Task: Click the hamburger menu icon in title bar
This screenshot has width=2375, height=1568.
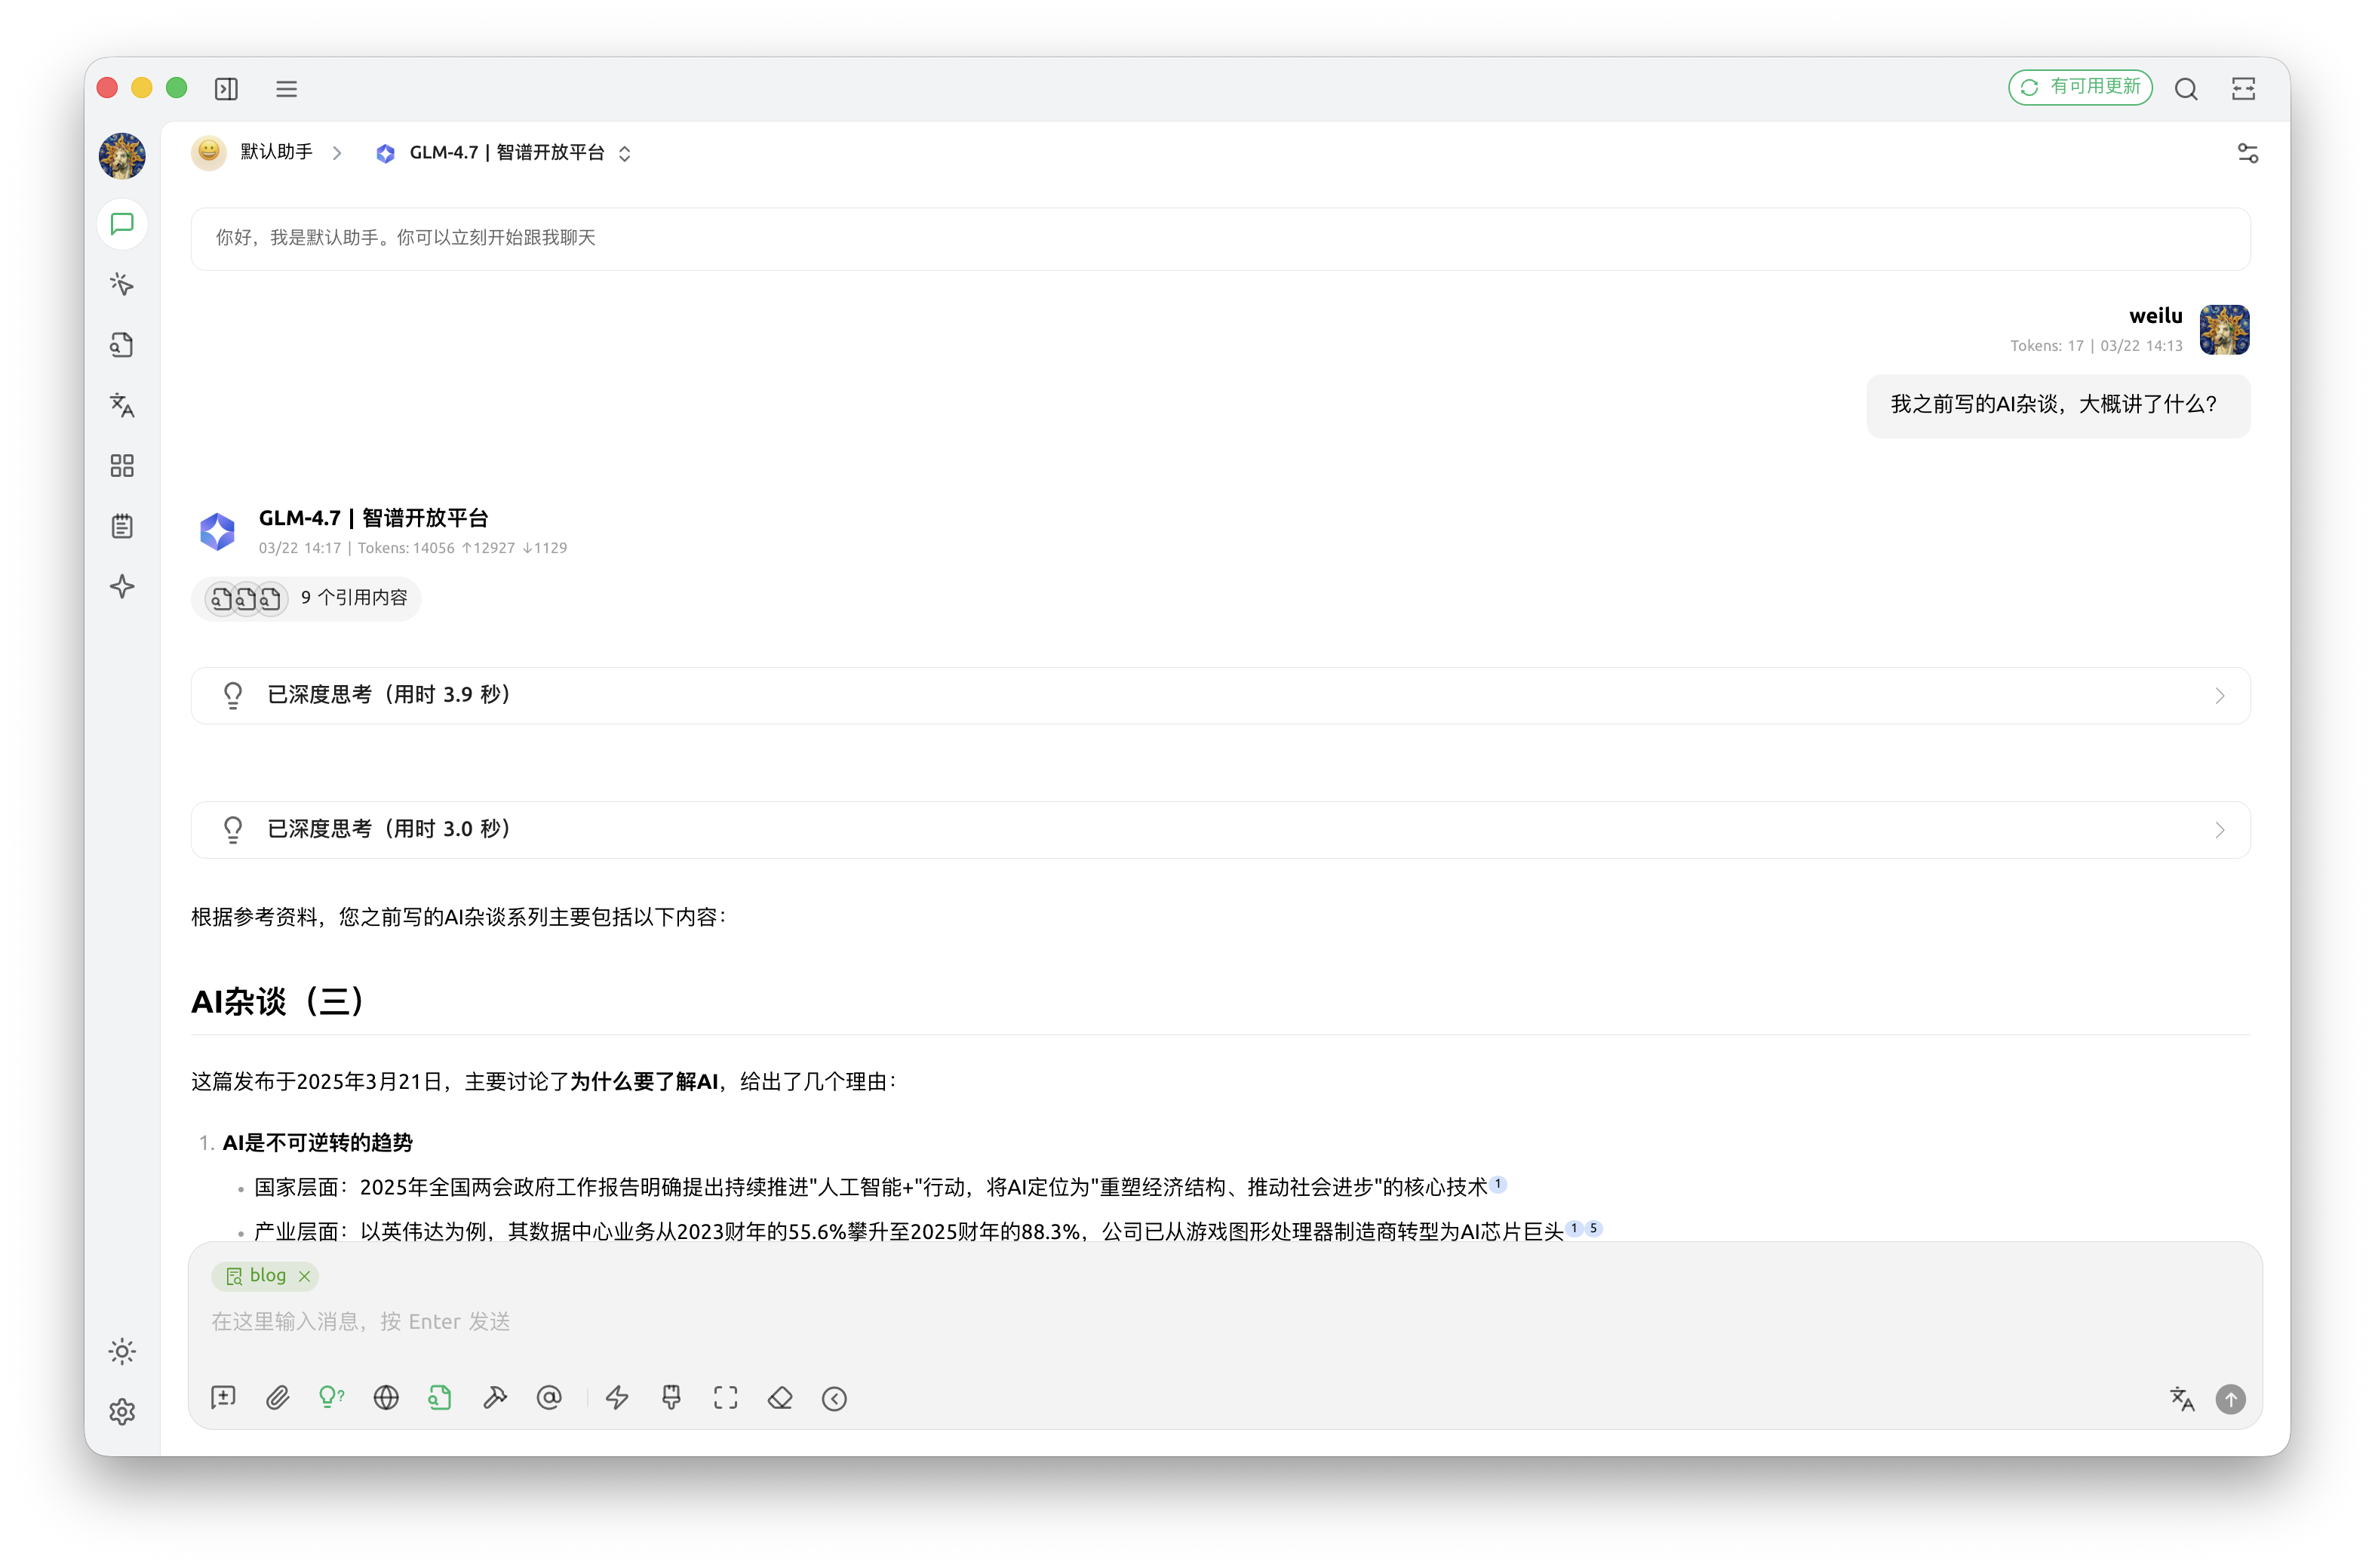Action: click(x=287, y=89)
